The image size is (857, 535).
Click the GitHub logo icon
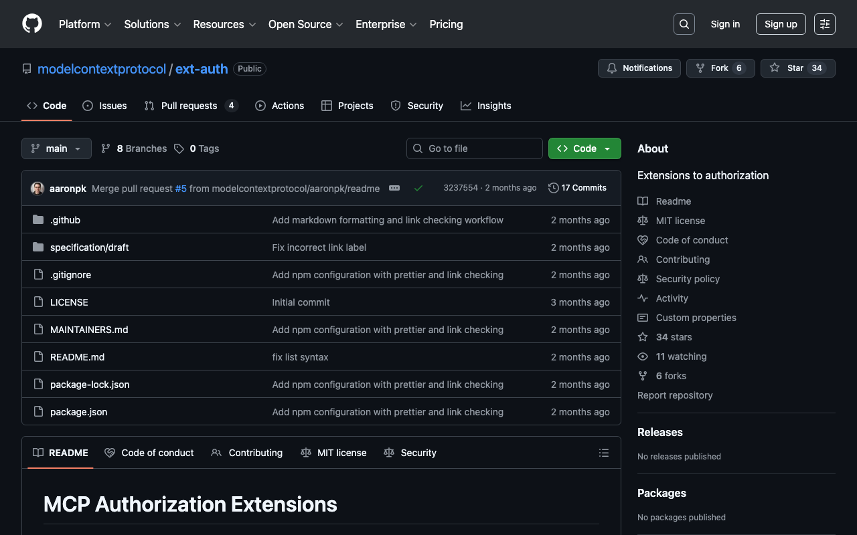32,24
